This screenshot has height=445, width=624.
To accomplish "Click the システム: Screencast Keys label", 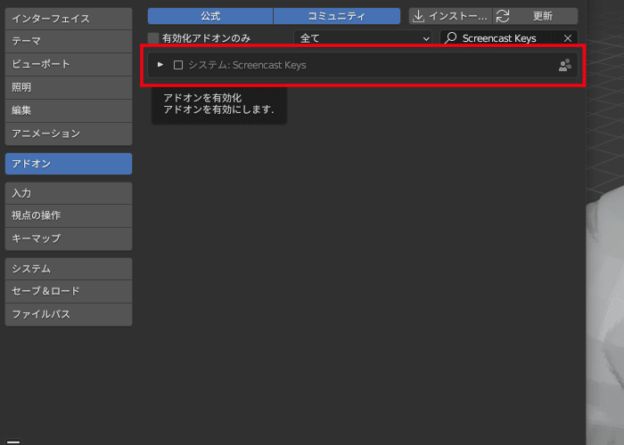I will pos(247,65).
